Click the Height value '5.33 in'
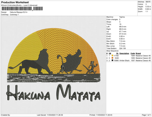Image resolution: width=152 pixels, height=117 pixels. point(148,7)
